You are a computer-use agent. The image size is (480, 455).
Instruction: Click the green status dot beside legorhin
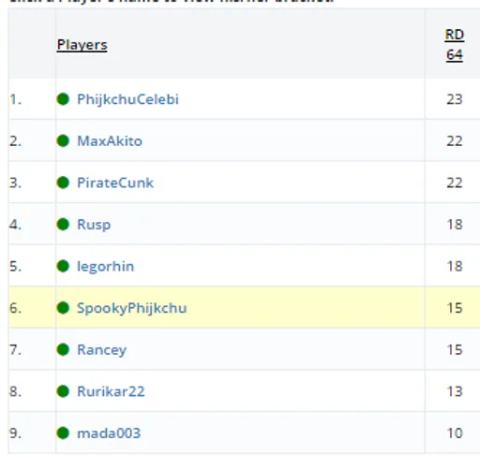pyautogui.click(x=63, y=266)
